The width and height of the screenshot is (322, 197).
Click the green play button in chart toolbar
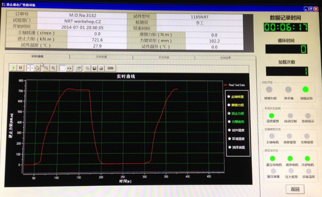13,68
